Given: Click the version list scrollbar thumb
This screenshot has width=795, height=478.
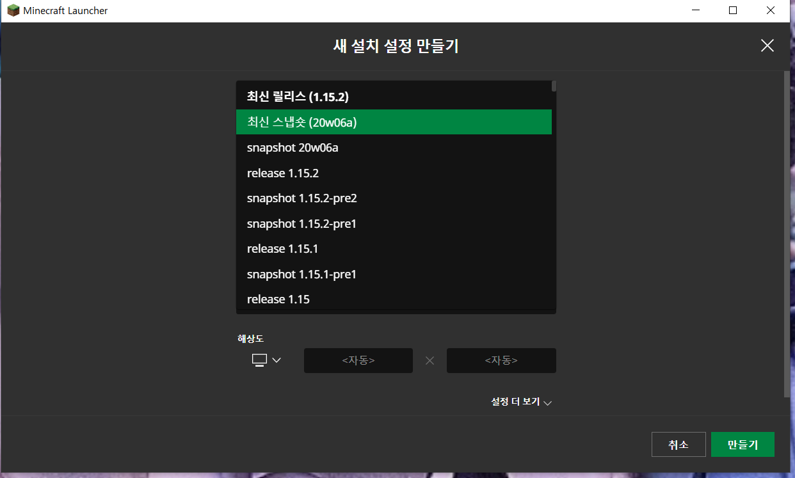Looking at the screenshot, I should pyautogui.click(x=554, y=86).
